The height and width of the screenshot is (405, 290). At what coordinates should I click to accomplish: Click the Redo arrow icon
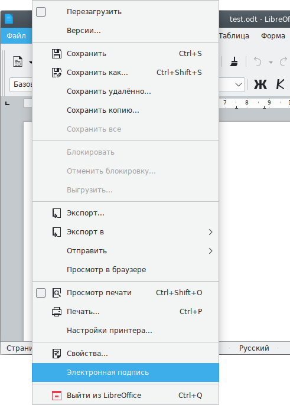(284, 62)
